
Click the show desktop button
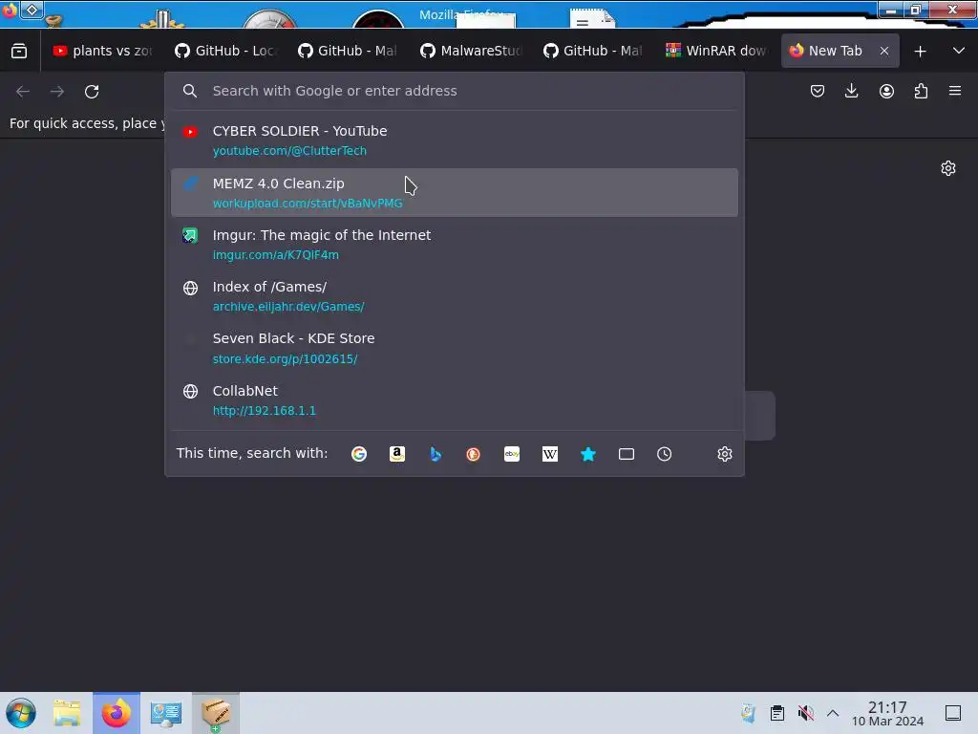pos(953,713)
